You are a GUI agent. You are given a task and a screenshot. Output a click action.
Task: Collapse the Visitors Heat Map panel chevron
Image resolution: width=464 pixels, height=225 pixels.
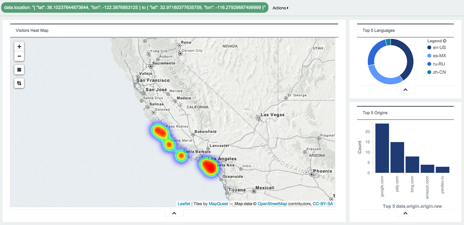(174, 213)
